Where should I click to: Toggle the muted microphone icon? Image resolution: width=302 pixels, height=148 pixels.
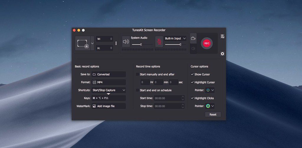[159, 42]
